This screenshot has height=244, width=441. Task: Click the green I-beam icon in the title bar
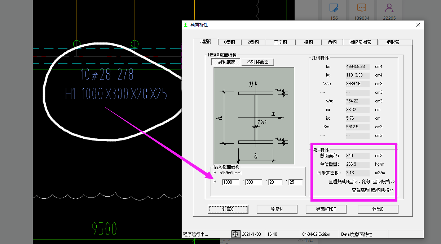186,25
